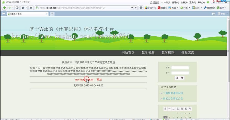Screen dimensions: 230x120
Task: Click the 学号 student number field
Action: pyautogui.click(x=180, y=68)
